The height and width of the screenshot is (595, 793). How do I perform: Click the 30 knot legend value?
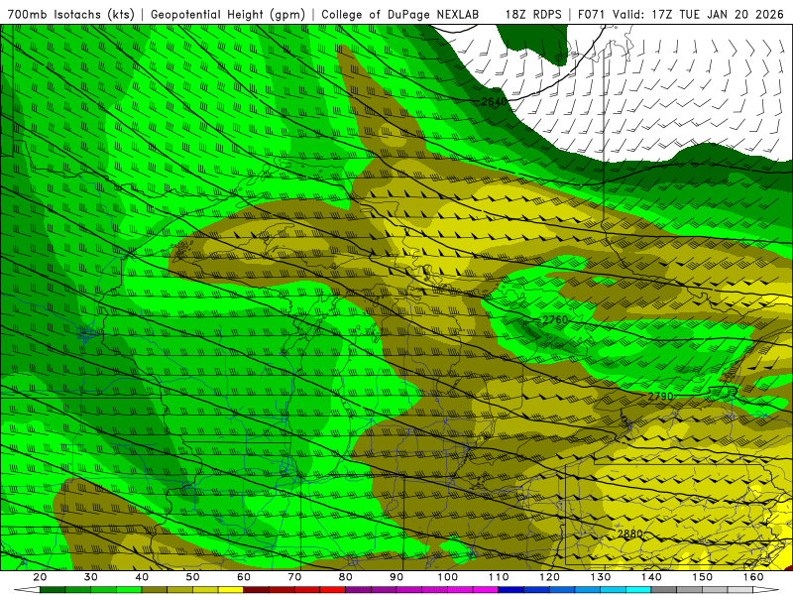coord(91,577)
